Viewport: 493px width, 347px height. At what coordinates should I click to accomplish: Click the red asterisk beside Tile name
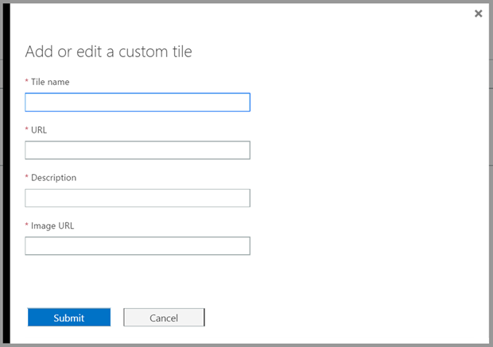point(26,82)
